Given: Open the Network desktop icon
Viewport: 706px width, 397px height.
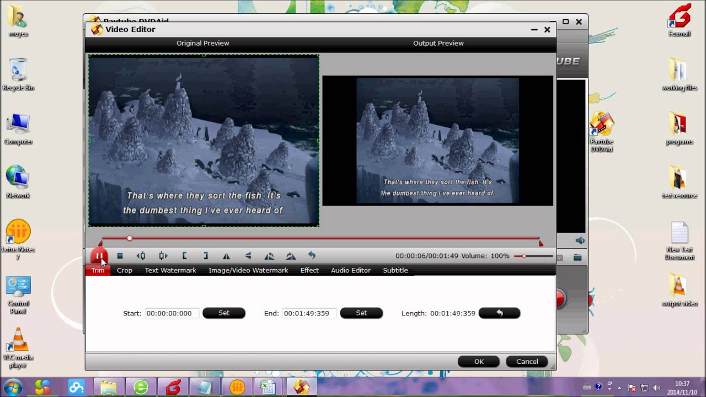Looking at the screenshot, I should (18, 182).
